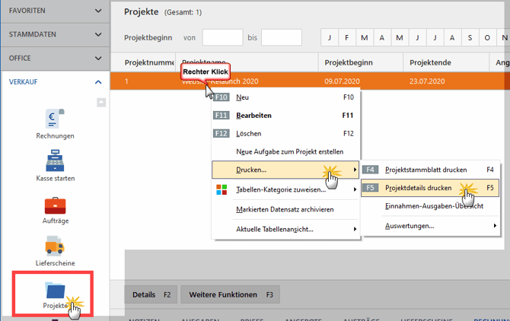The height and width of the screenshot is (321, 510).
Task: Expand the Stammdaten section
Action: pyautogui.click(x=55, y=35)
